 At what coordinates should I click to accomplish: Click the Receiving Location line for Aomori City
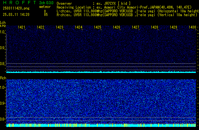point(124,7)
